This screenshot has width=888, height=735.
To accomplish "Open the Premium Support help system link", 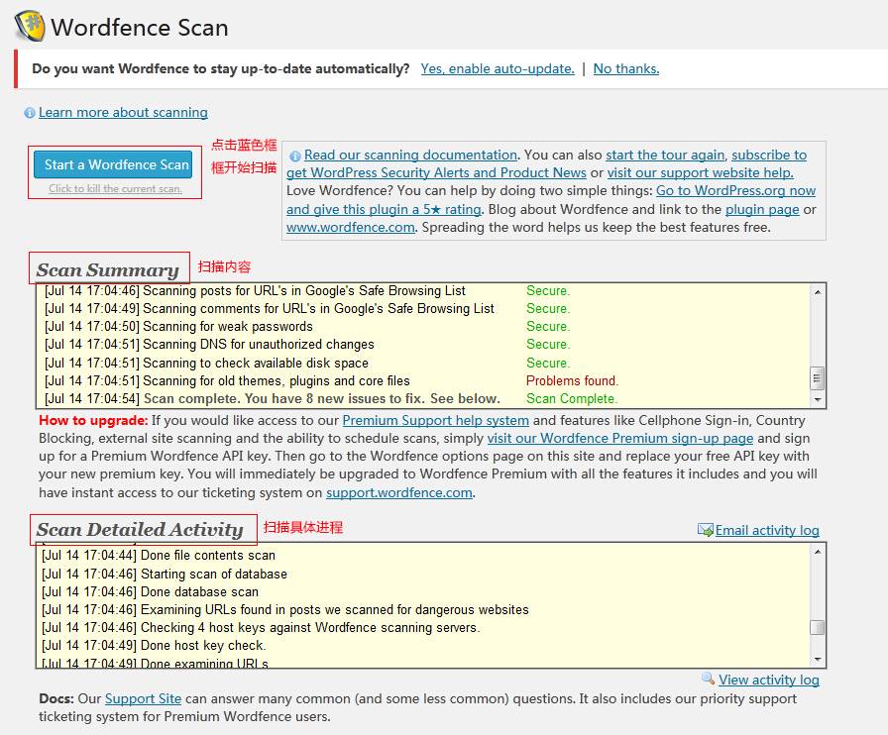I will (x=435, y=420).
